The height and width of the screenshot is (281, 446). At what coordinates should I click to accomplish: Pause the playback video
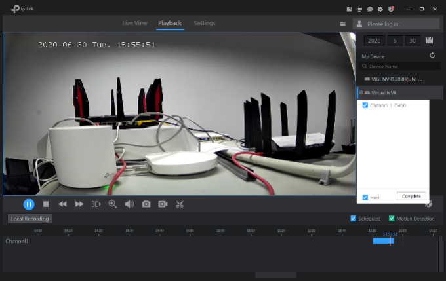[29, 204]
